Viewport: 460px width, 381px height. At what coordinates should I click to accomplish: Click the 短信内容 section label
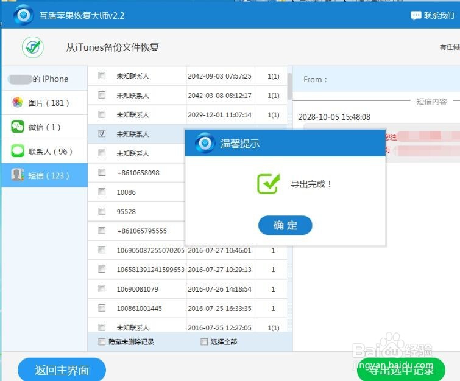[431, 102]
